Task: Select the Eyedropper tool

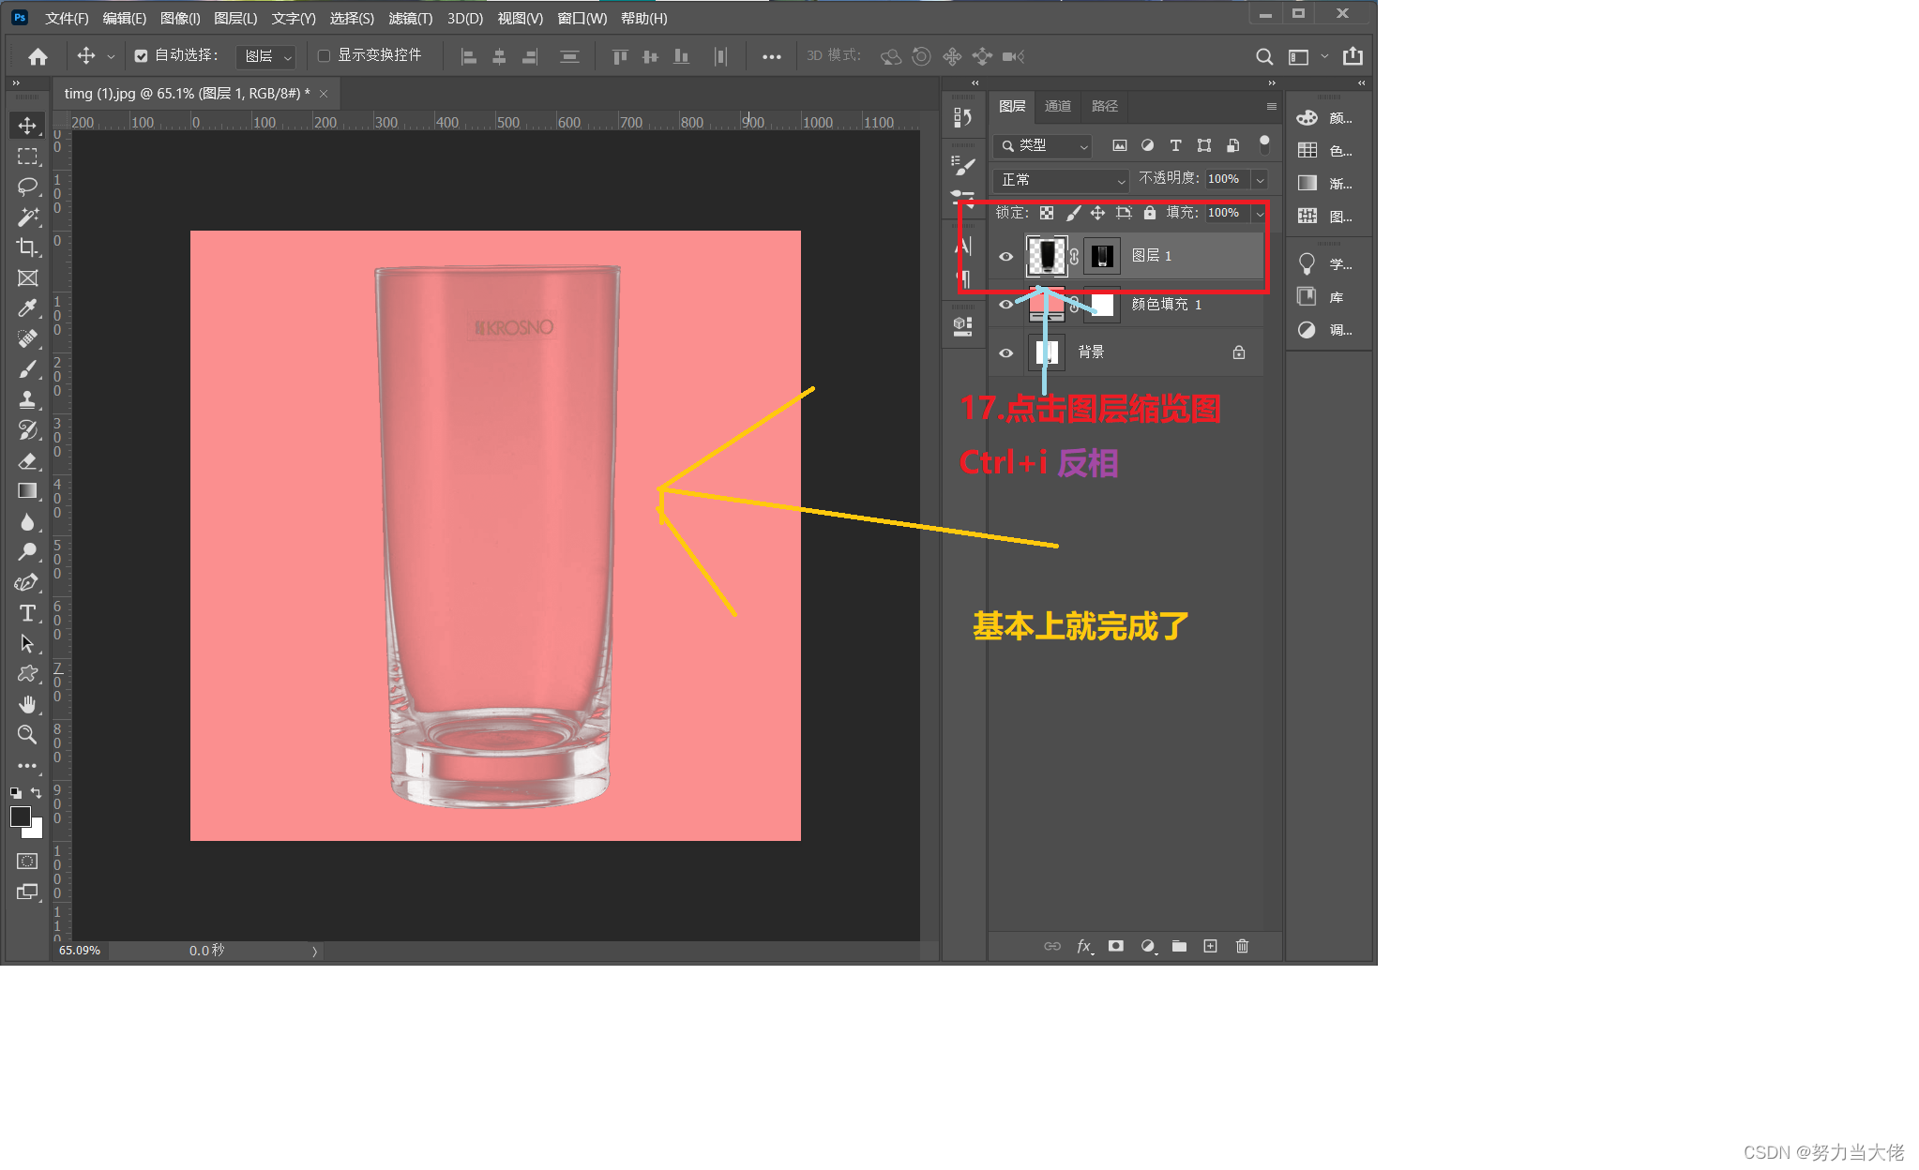Action: click(27, 308)
